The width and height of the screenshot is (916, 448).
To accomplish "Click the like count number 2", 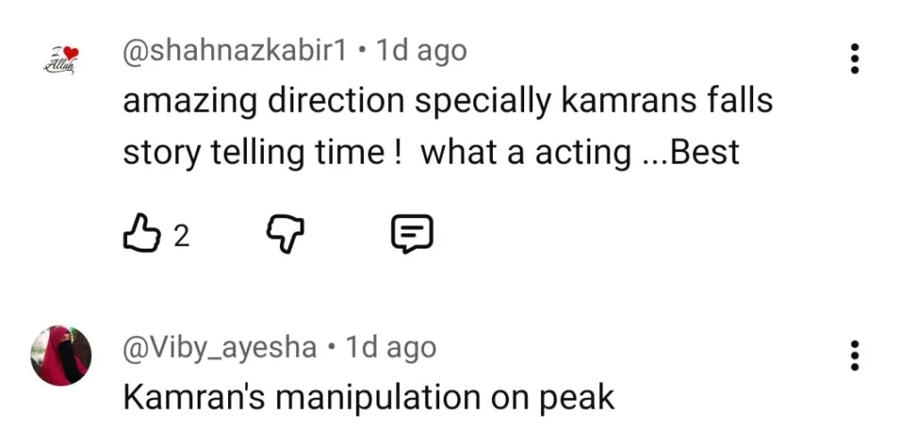I will tap(182, 236).
